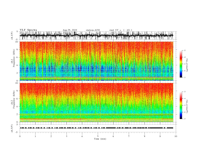The image size is (198, 153).
Task: Click time-axis tick label "7"
Action: 129,136
